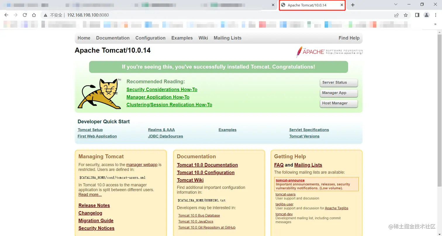
Task: Click the $CATALINA_HOME/RUNNING.txt text
Action: 201,200
